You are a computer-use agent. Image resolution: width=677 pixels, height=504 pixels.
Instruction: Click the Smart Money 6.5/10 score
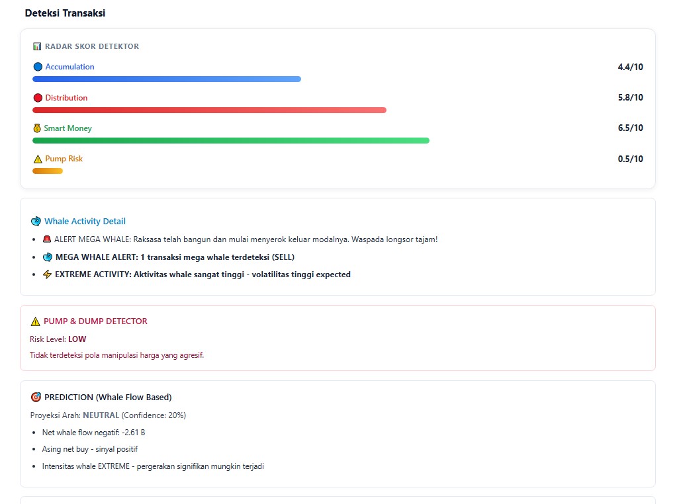[629, 128]
